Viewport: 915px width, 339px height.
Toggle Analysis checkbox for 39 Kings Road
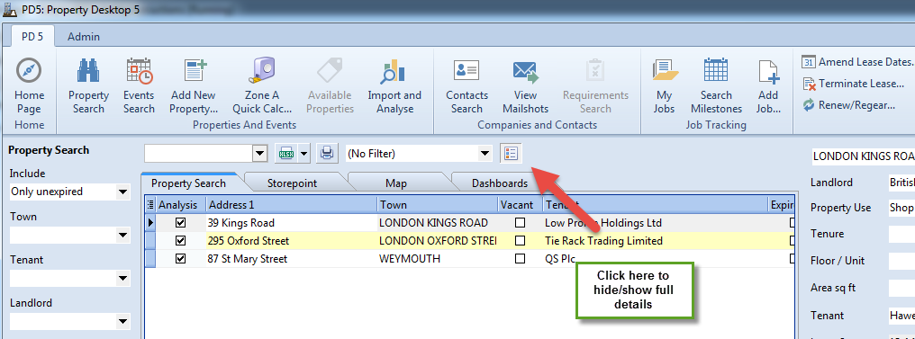pyautogui.click(x=180, y=222)
